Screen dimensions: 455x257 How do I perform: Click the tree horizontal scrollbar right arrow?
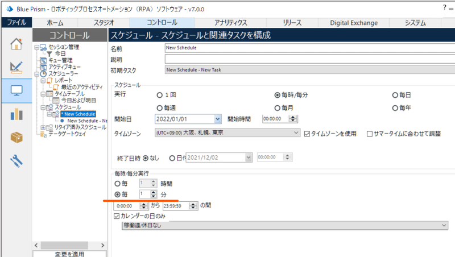tap(103, 246)
